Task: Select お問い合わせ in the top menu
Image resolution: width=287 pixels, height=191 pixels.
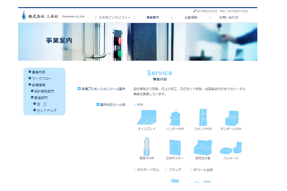Action: (x=229, y=17)
